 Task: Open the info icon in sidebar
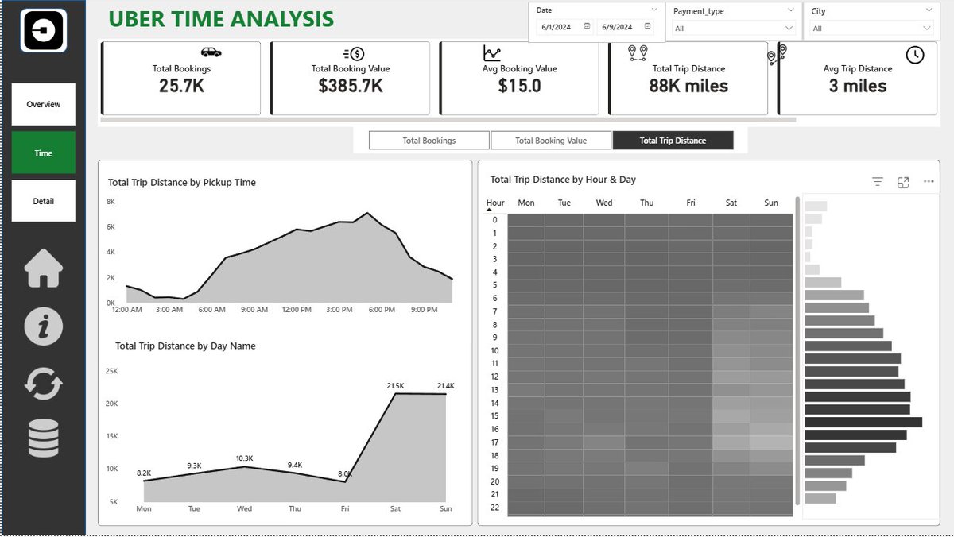pos(44,326)
